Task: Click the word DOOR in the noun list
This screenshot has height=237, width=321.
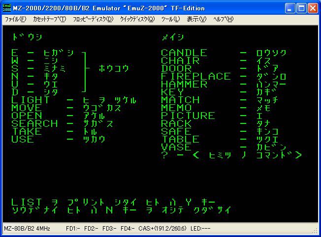Action: (x=176, y=68)
